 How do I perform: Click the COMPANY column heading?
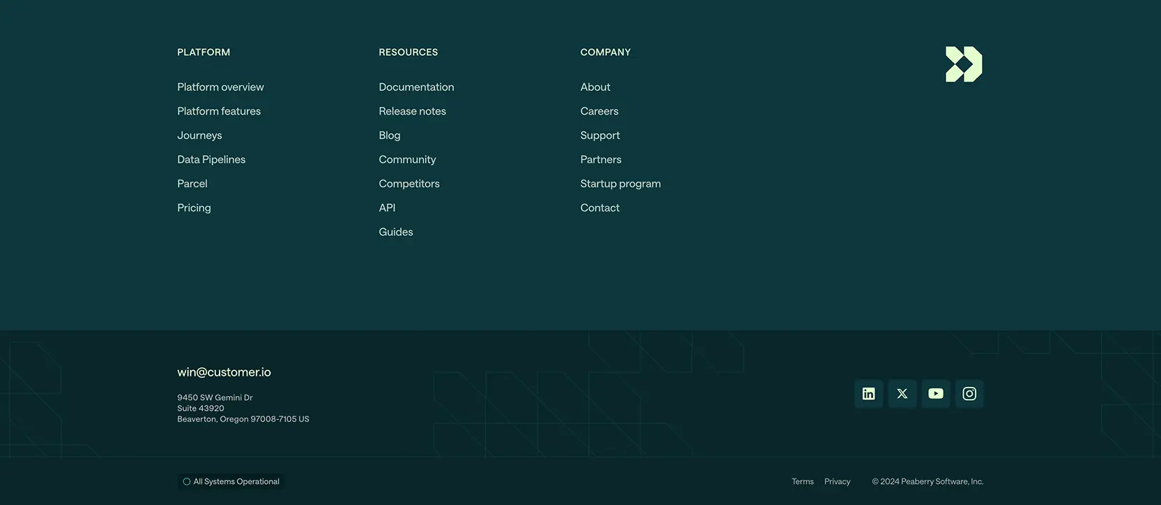tap(606, 52)
